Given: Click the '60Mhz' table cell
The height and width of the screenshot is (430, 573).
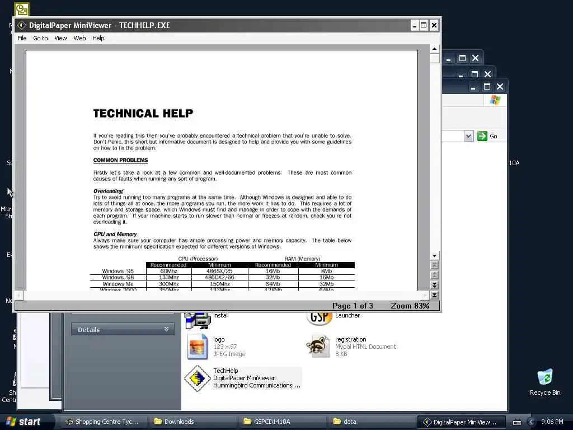Looking at the screenshot, I should pyautogui.click(x=169, y=272).
